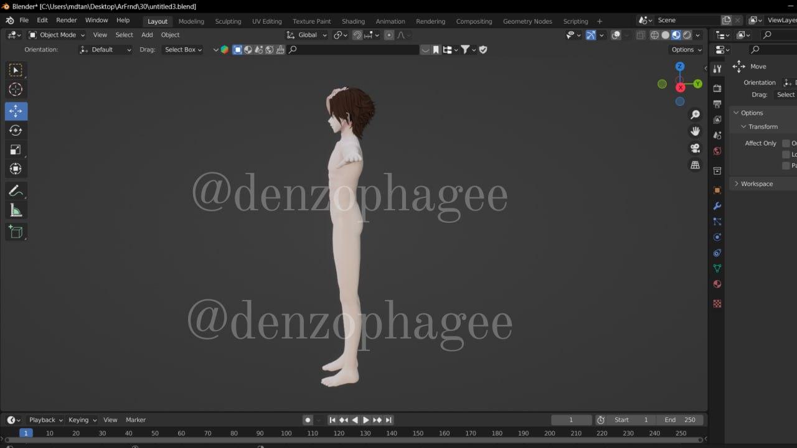Click Marker in the timeline header
Viewport: 797px width, 448px height.
(x=136, y=420)
